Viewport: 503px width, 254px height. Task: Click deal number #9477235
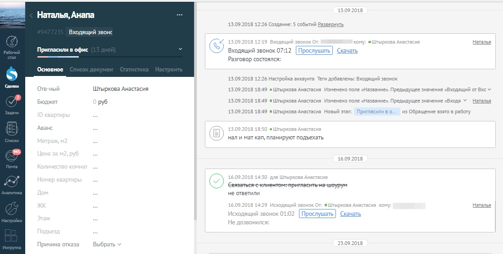coord(50,32)
